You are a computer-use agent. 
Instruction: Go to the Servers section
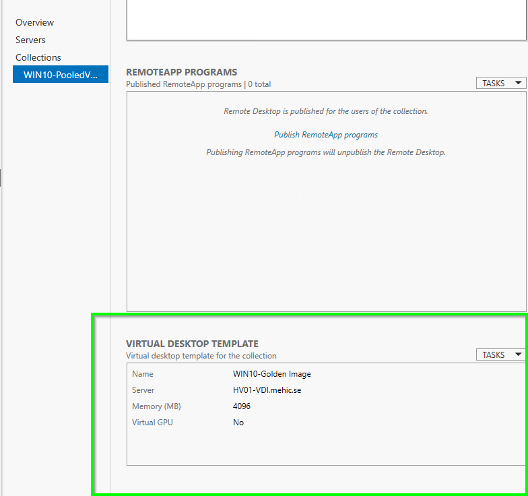coord(31,40)
